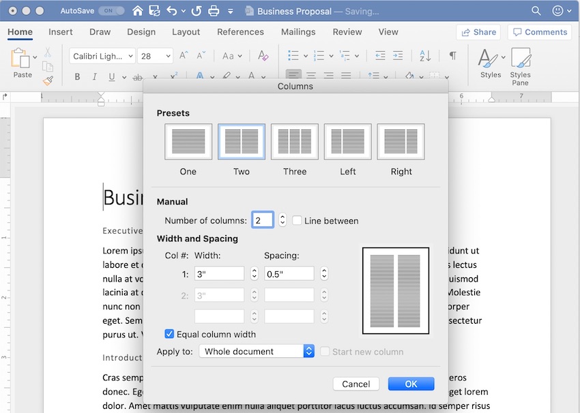Viewport: 580px width, 413px height.
Task: Apply underline to selected text
Action: (x=111, y=76)
